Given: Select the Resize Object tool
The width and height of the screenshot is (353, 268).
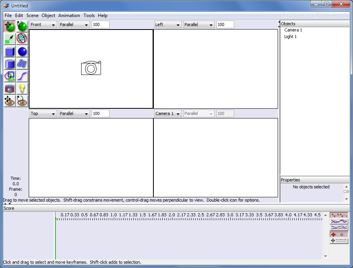Looking at the screenshot, I should [10, 39].
